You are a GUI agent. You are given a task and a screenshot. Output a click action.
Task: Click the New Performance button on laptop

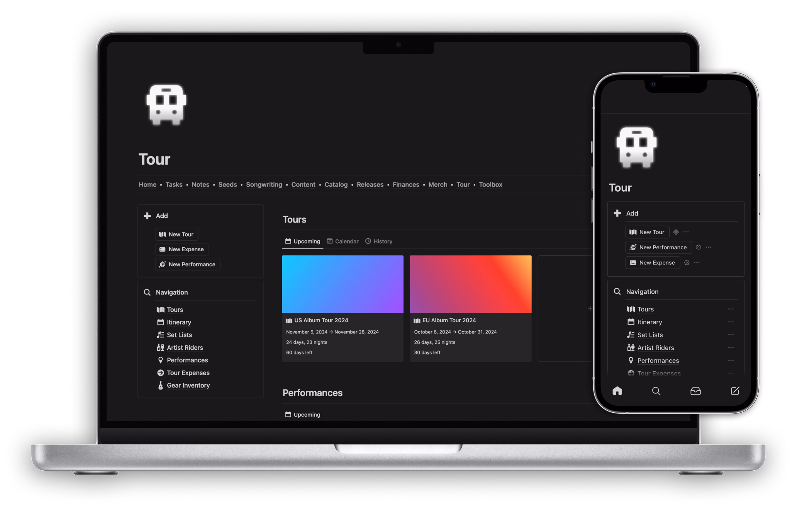pos(188,264)
